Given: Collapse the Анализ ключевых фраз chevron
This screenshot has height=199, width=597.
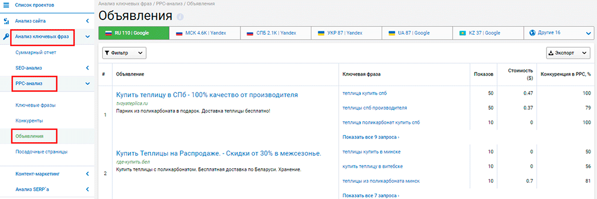Looking at the screenshot, I should pyautogui.click(x=87, y=37).
